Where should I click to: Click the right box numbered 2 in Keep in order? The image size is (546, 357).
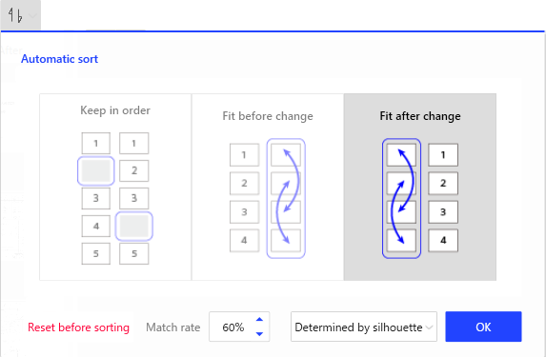coord(134,170)
